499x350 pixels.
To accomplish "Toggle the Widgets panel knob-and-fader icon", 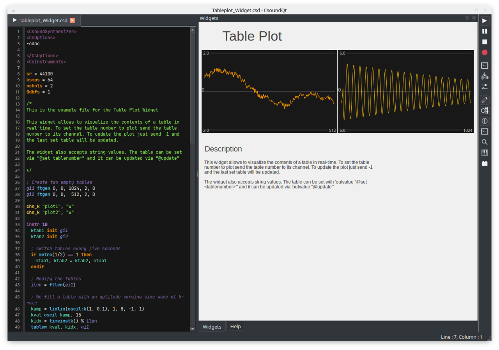I will pos(485,110).
